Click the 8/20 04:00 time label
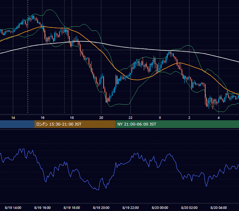 pyautogui.click(x=219, y=207)
